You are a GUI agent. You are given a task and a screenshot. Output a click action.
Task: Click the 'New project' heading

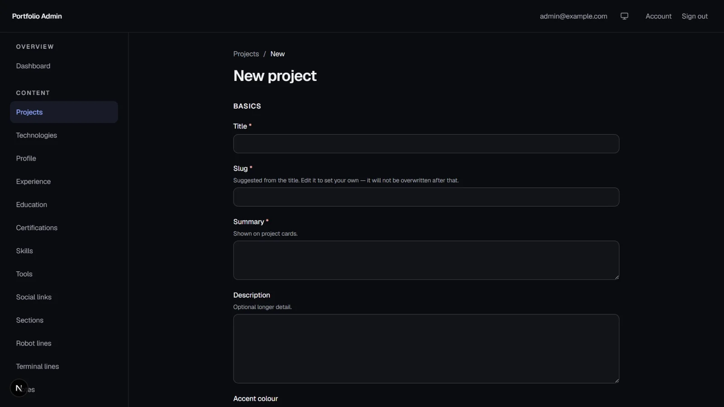(x=275, y=76)
